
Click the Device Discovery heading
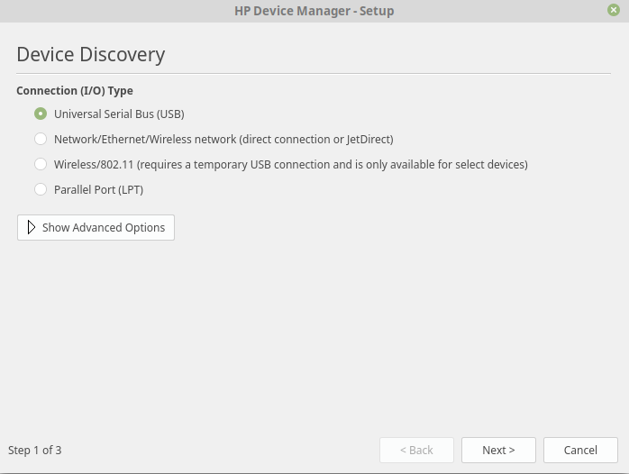91,55
